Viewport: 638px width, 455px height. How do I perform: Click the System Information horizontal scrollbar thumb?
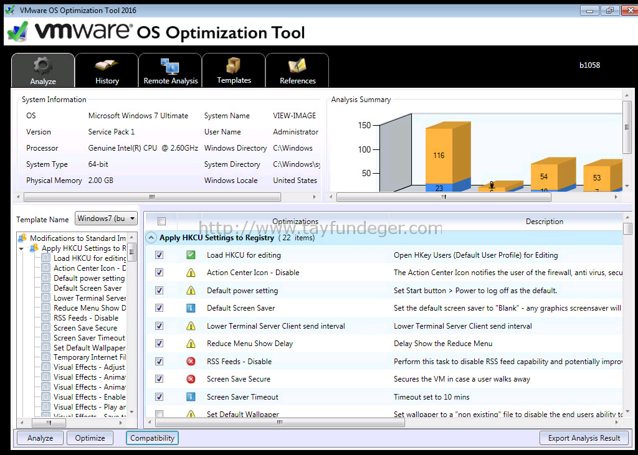[x=152, y=197]
